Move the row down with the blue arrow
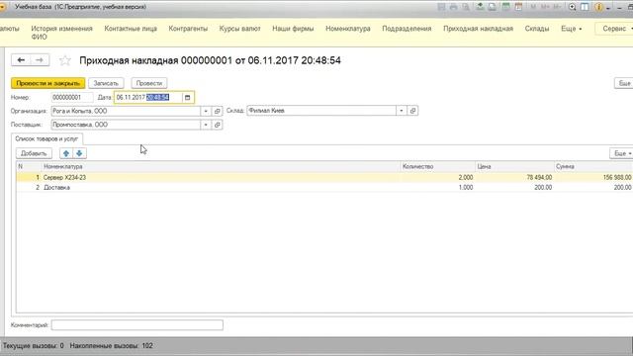This screenshot has height=356, width=633. tap(79, 153)
